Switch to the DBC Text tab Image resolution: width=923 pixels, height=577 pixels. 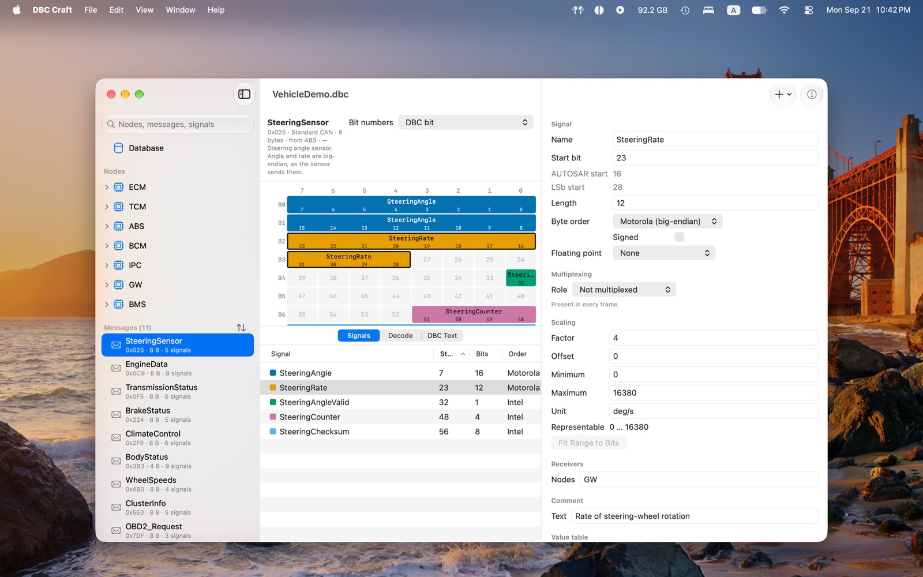[x=442, y=336]
